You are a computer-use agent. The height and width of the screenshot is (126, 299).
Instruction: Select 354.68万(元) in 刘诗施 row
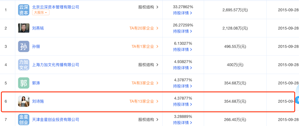tap(235, 101)
